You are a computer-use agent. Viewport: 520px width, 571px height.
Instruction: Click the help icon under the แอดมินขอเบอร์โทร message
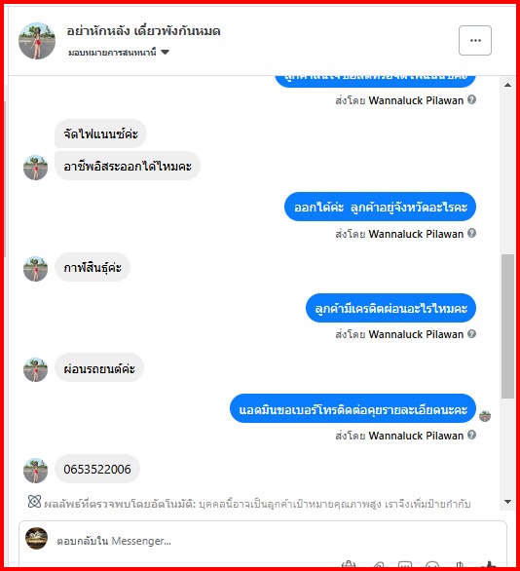471,435
